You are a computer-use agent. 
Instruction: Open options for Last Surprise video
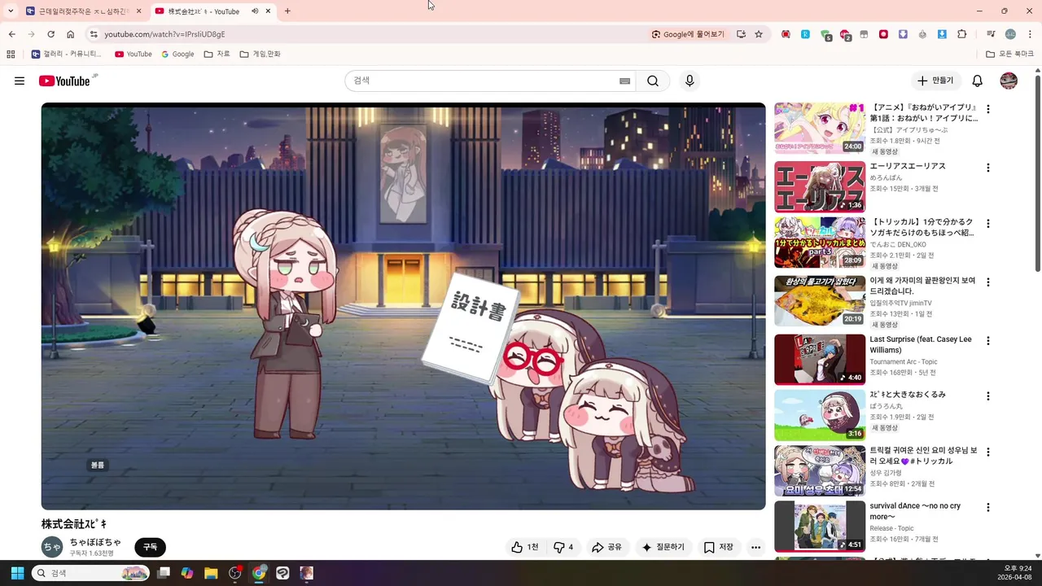pos(988,340)
